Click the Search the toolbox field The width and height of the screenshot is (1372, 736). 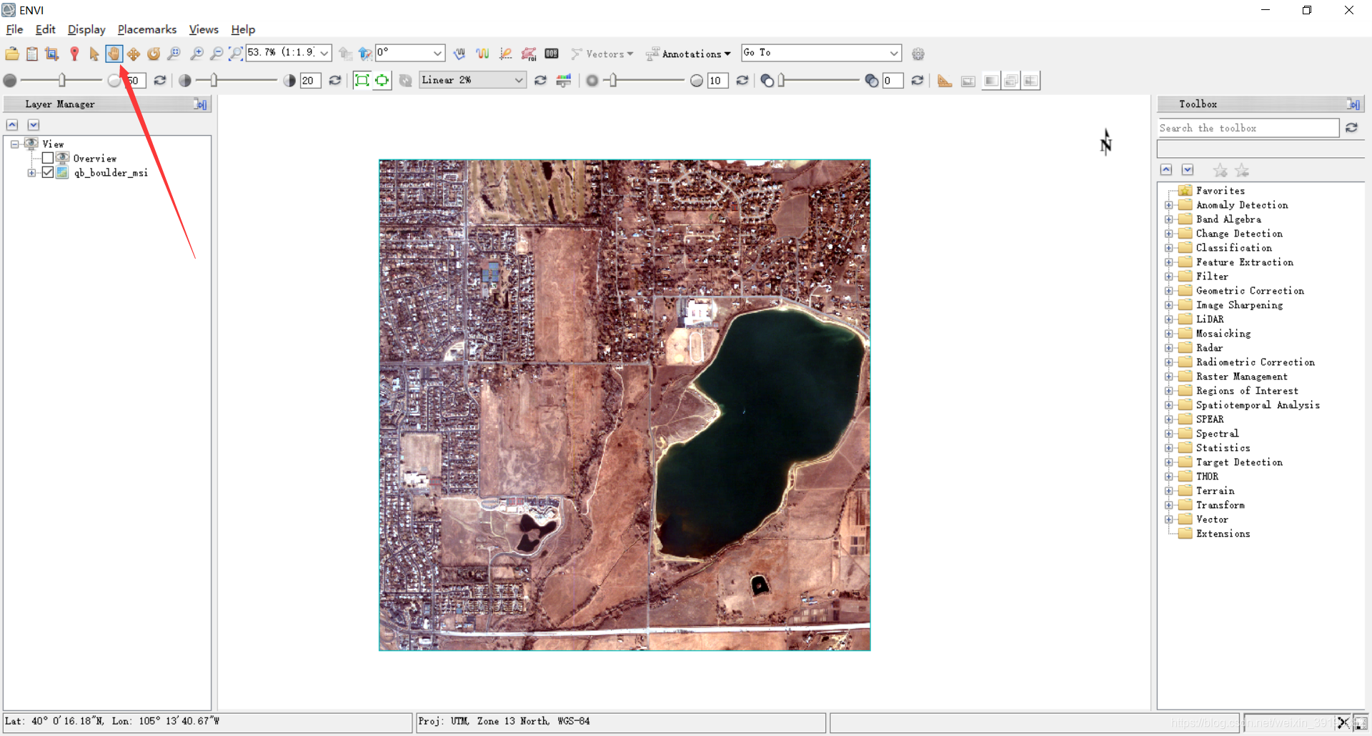(x=1248, y=128)
